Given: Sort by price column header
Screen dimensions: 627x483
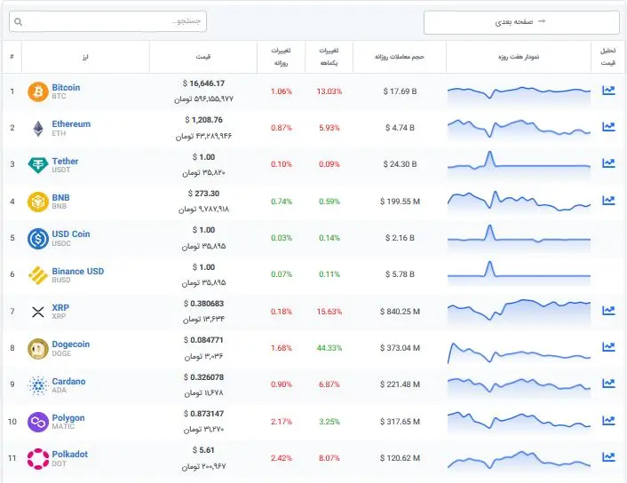Looking at the screenshot, I should click(203, 57).
